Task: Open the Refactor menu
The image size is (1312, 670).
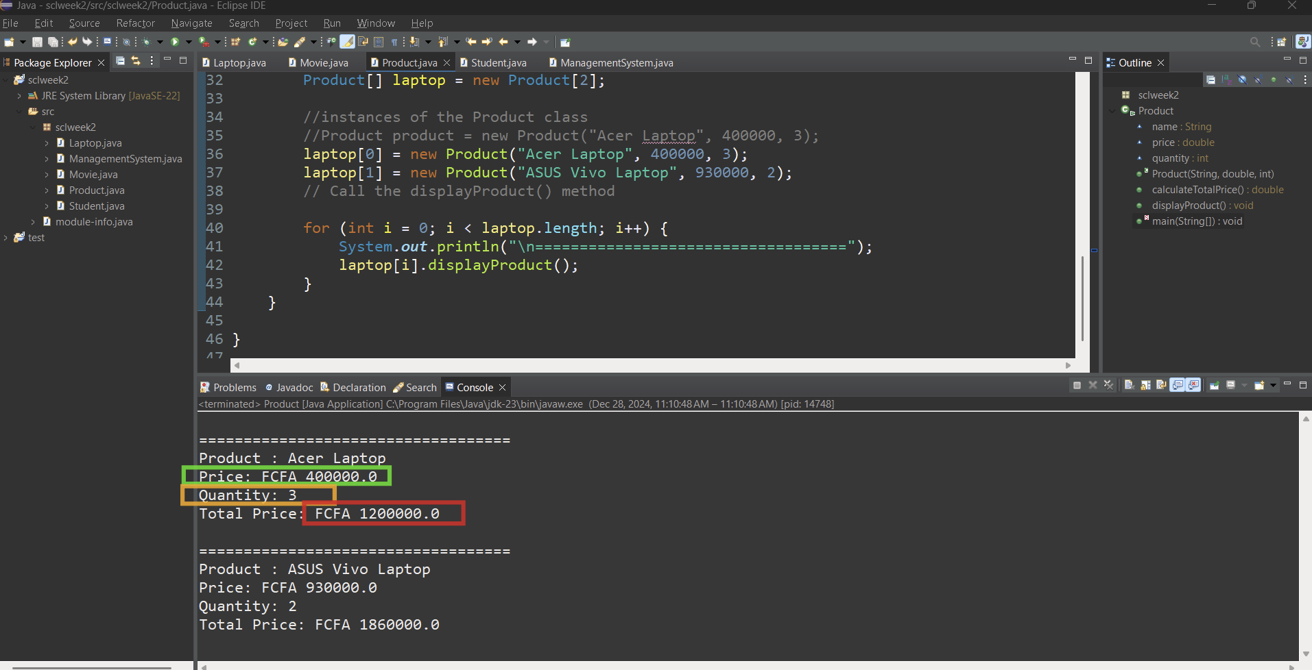Action: 136,23
